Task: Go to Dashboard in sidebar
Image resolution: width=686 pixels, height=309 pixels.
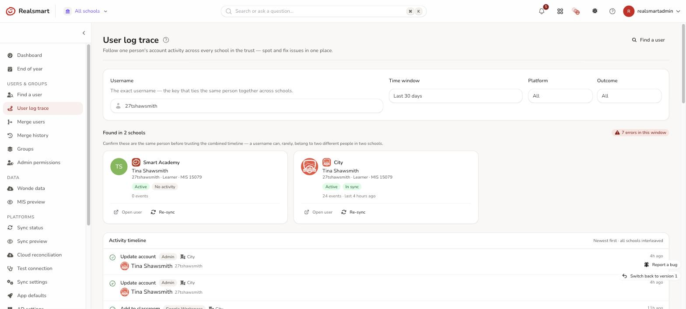Action: coord(42,55)
